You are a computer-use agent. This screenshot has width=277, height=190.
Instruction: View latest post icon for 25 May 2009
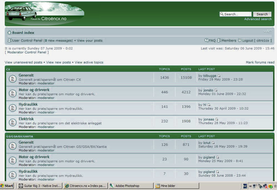[218, 157]
